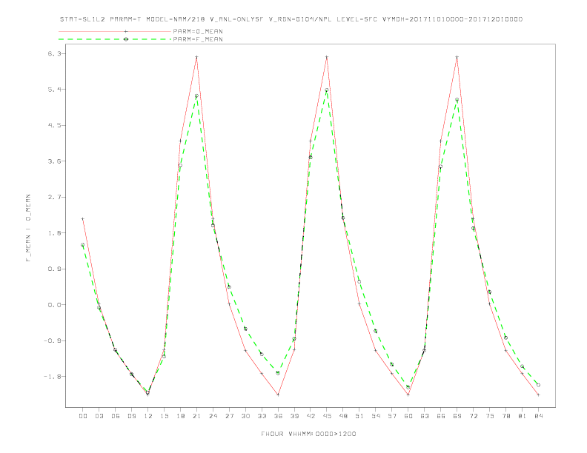Click the red O_MEAN peak point at hour 21
This screenshot has height=453, width=587.
[196, 57]
